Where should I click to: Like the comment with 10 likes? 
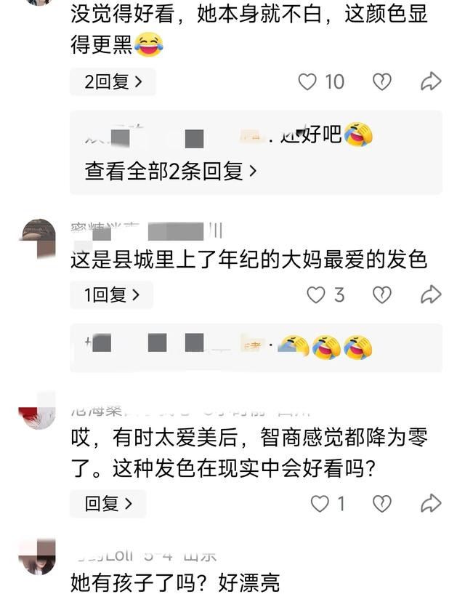(307, 81)
